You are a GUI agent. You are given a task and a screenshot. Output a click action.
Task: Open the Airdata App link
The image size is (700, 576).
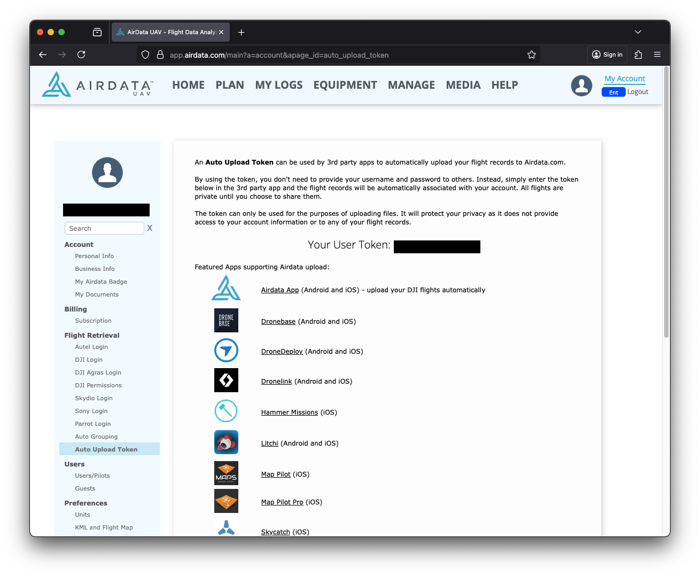[280, 290]
